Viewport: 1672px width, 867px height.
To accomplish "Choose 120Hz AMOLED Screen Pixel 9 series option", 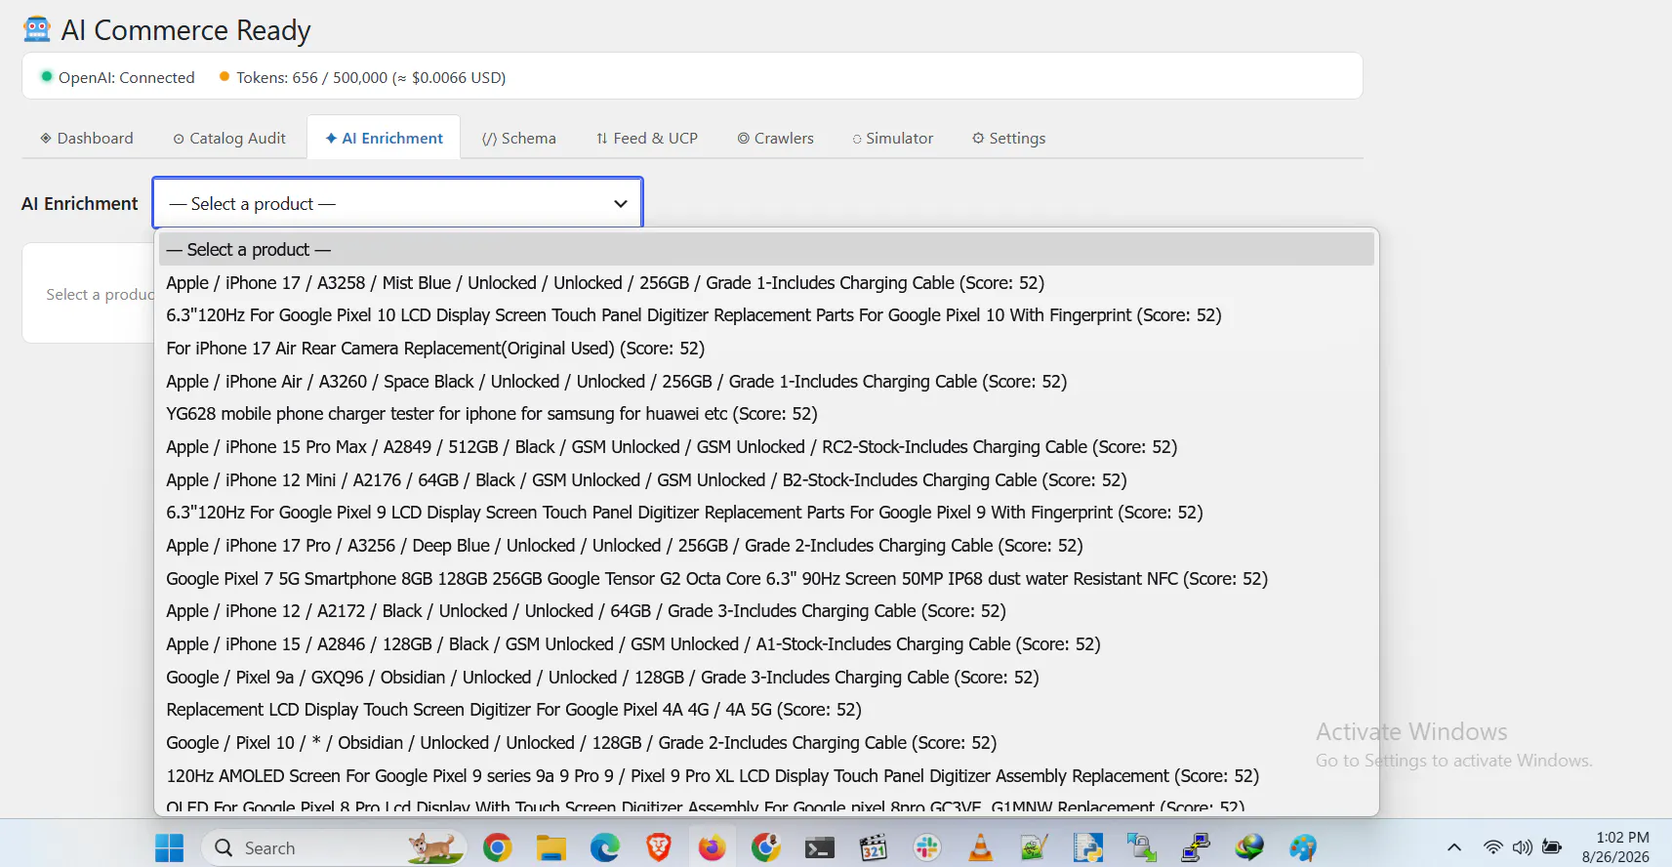I will (766, 775).
